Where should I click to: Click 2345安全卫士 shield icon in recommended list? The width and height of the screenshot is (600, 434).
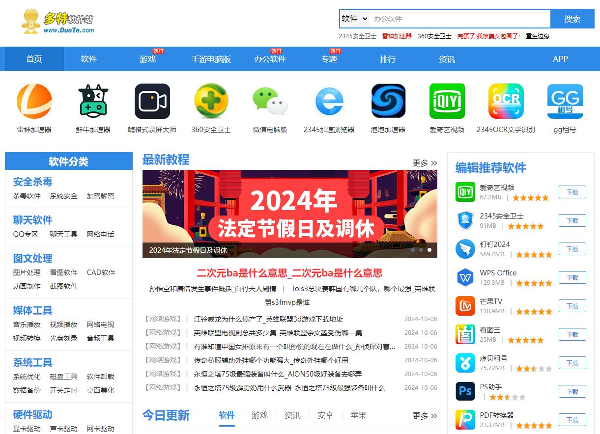465,220
